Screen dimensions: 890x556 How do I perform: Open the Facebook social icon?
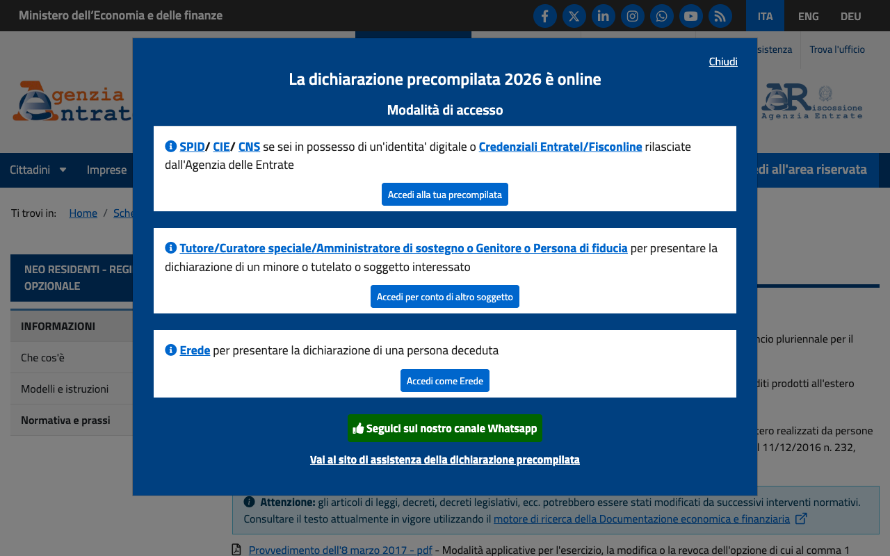pos(545,16)
